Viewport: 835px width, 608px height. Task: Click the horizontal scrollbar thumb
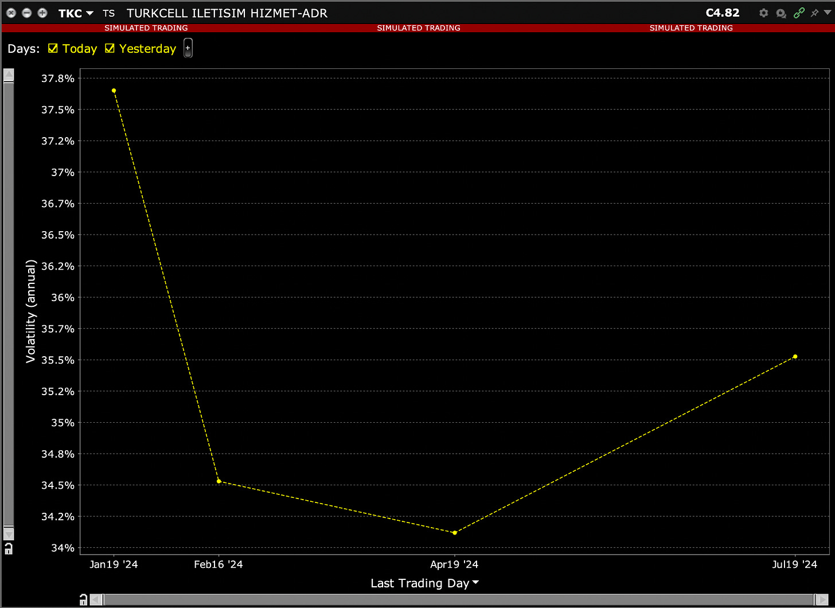tap(459, 600)
